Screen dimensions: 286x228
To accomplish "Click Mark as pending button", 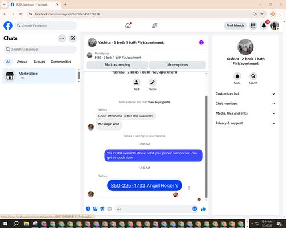I will tap(117, 65).
